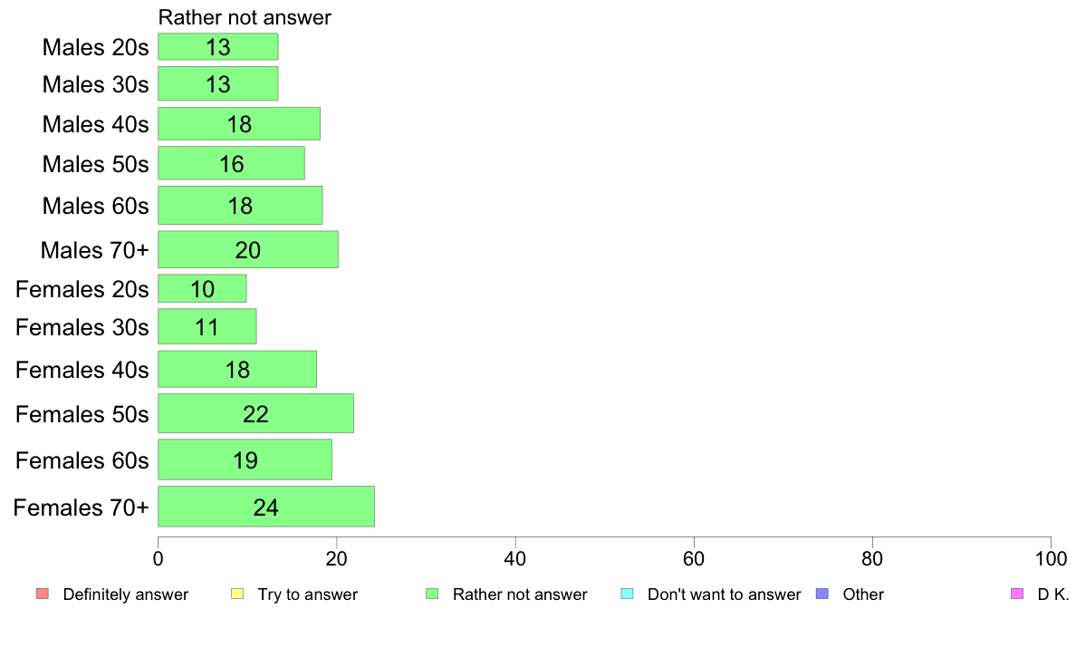
Task: Click the Try to answer legend label
Action: pos(307,594)
